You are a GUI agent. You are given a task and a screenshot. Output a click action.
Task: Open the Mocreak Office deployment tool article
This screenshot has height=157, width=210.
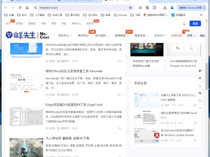(74, 71)
